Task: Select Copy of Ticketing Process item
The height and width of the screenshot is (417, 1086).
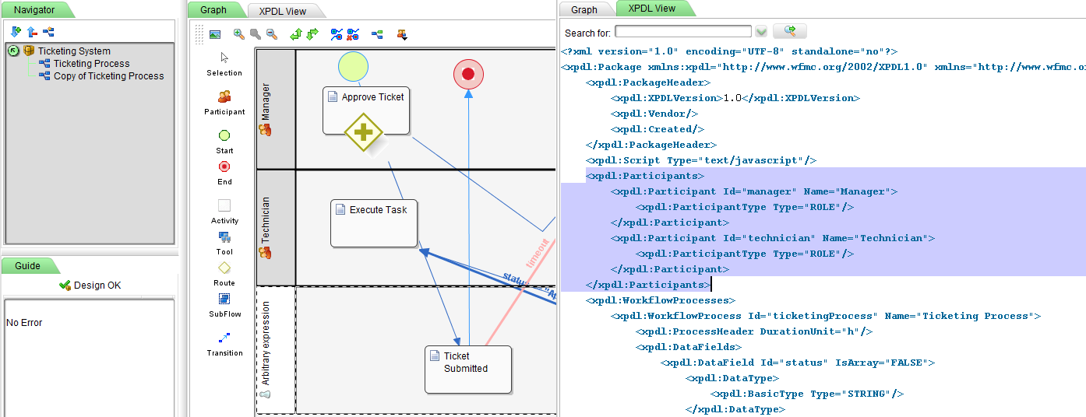Action: pos(108,76)
